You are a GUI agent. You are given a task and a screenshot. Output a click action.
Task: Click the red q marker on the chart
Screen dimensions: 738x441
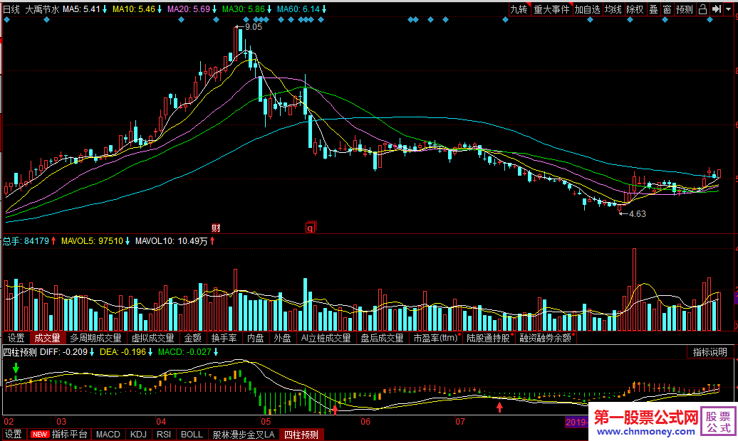(x=310, y=228)
